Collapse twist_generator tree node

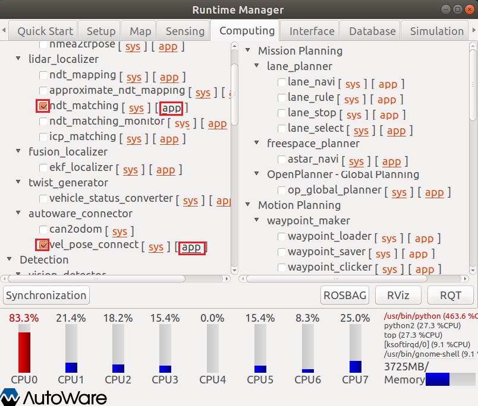[18, 182]
